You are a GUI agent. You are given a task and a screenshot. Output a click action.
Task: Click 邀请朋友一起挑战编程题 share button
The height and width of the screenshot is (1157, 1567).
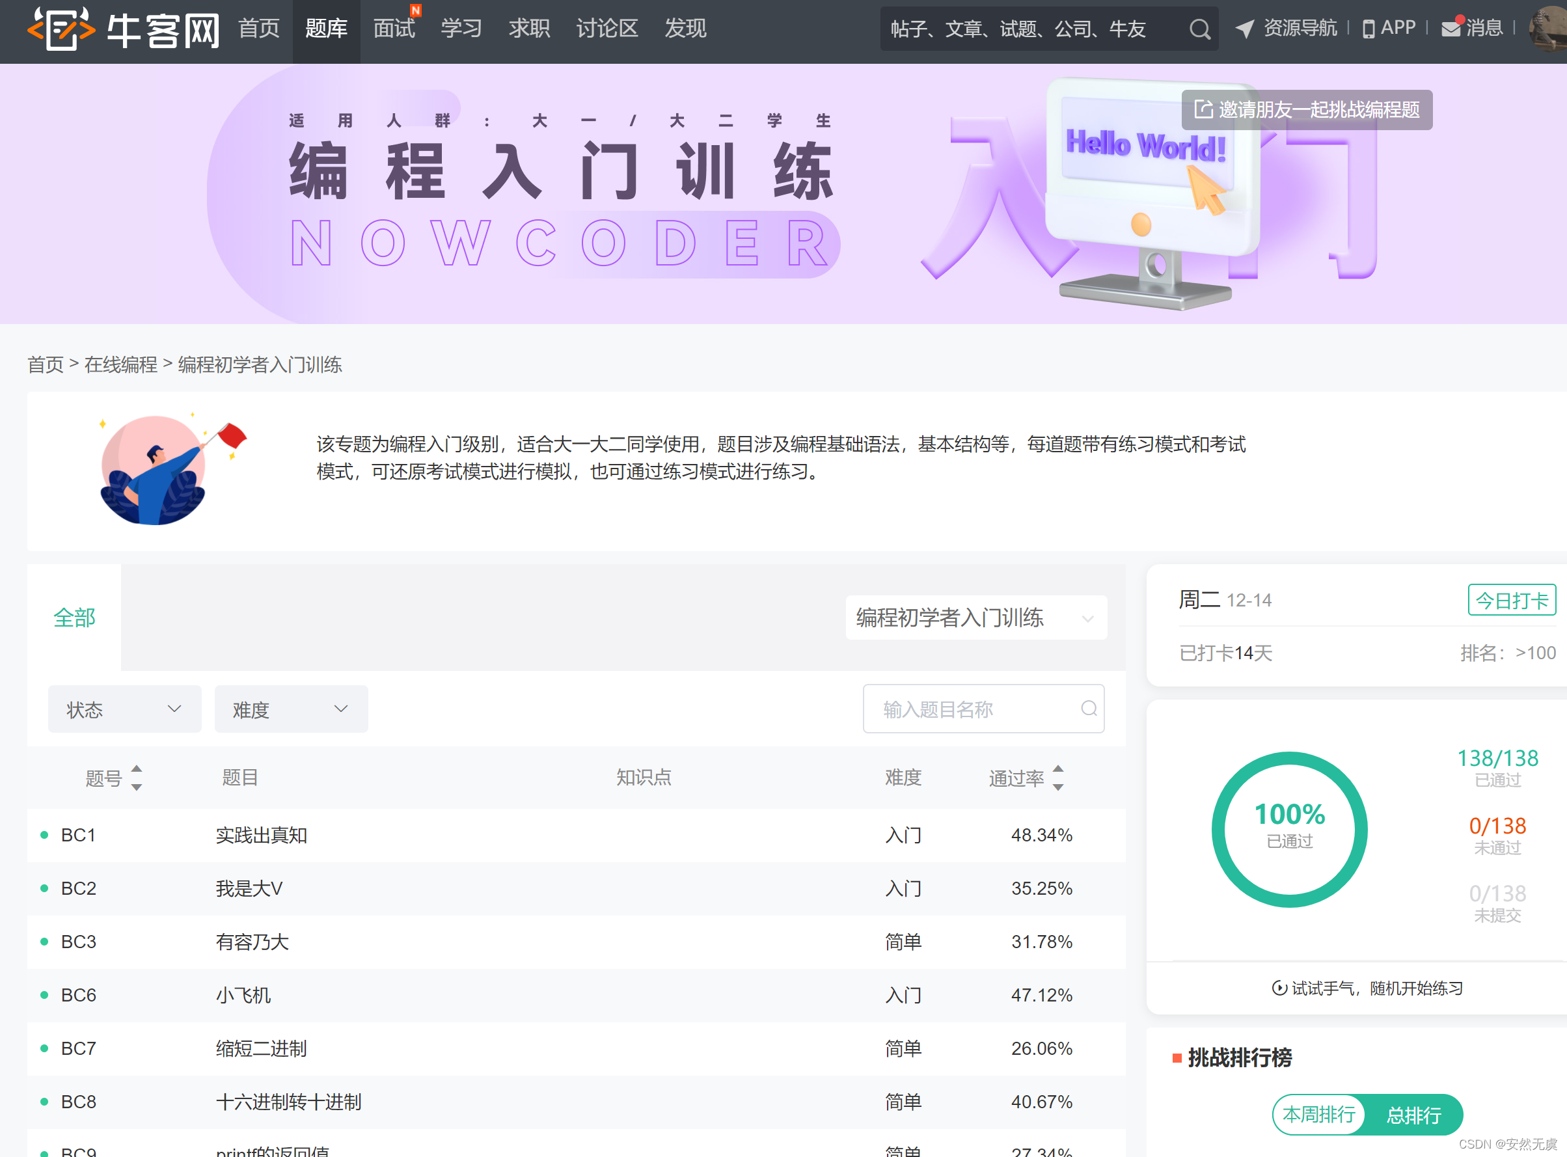tap(1307, 110)
